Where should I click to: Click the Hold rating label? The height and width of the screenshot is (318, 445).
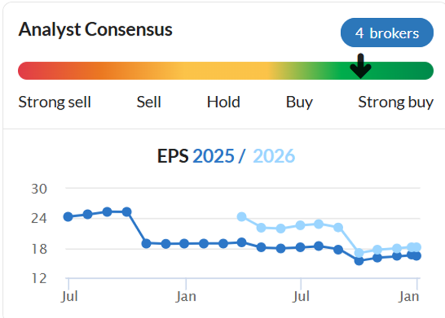point(223,102)
